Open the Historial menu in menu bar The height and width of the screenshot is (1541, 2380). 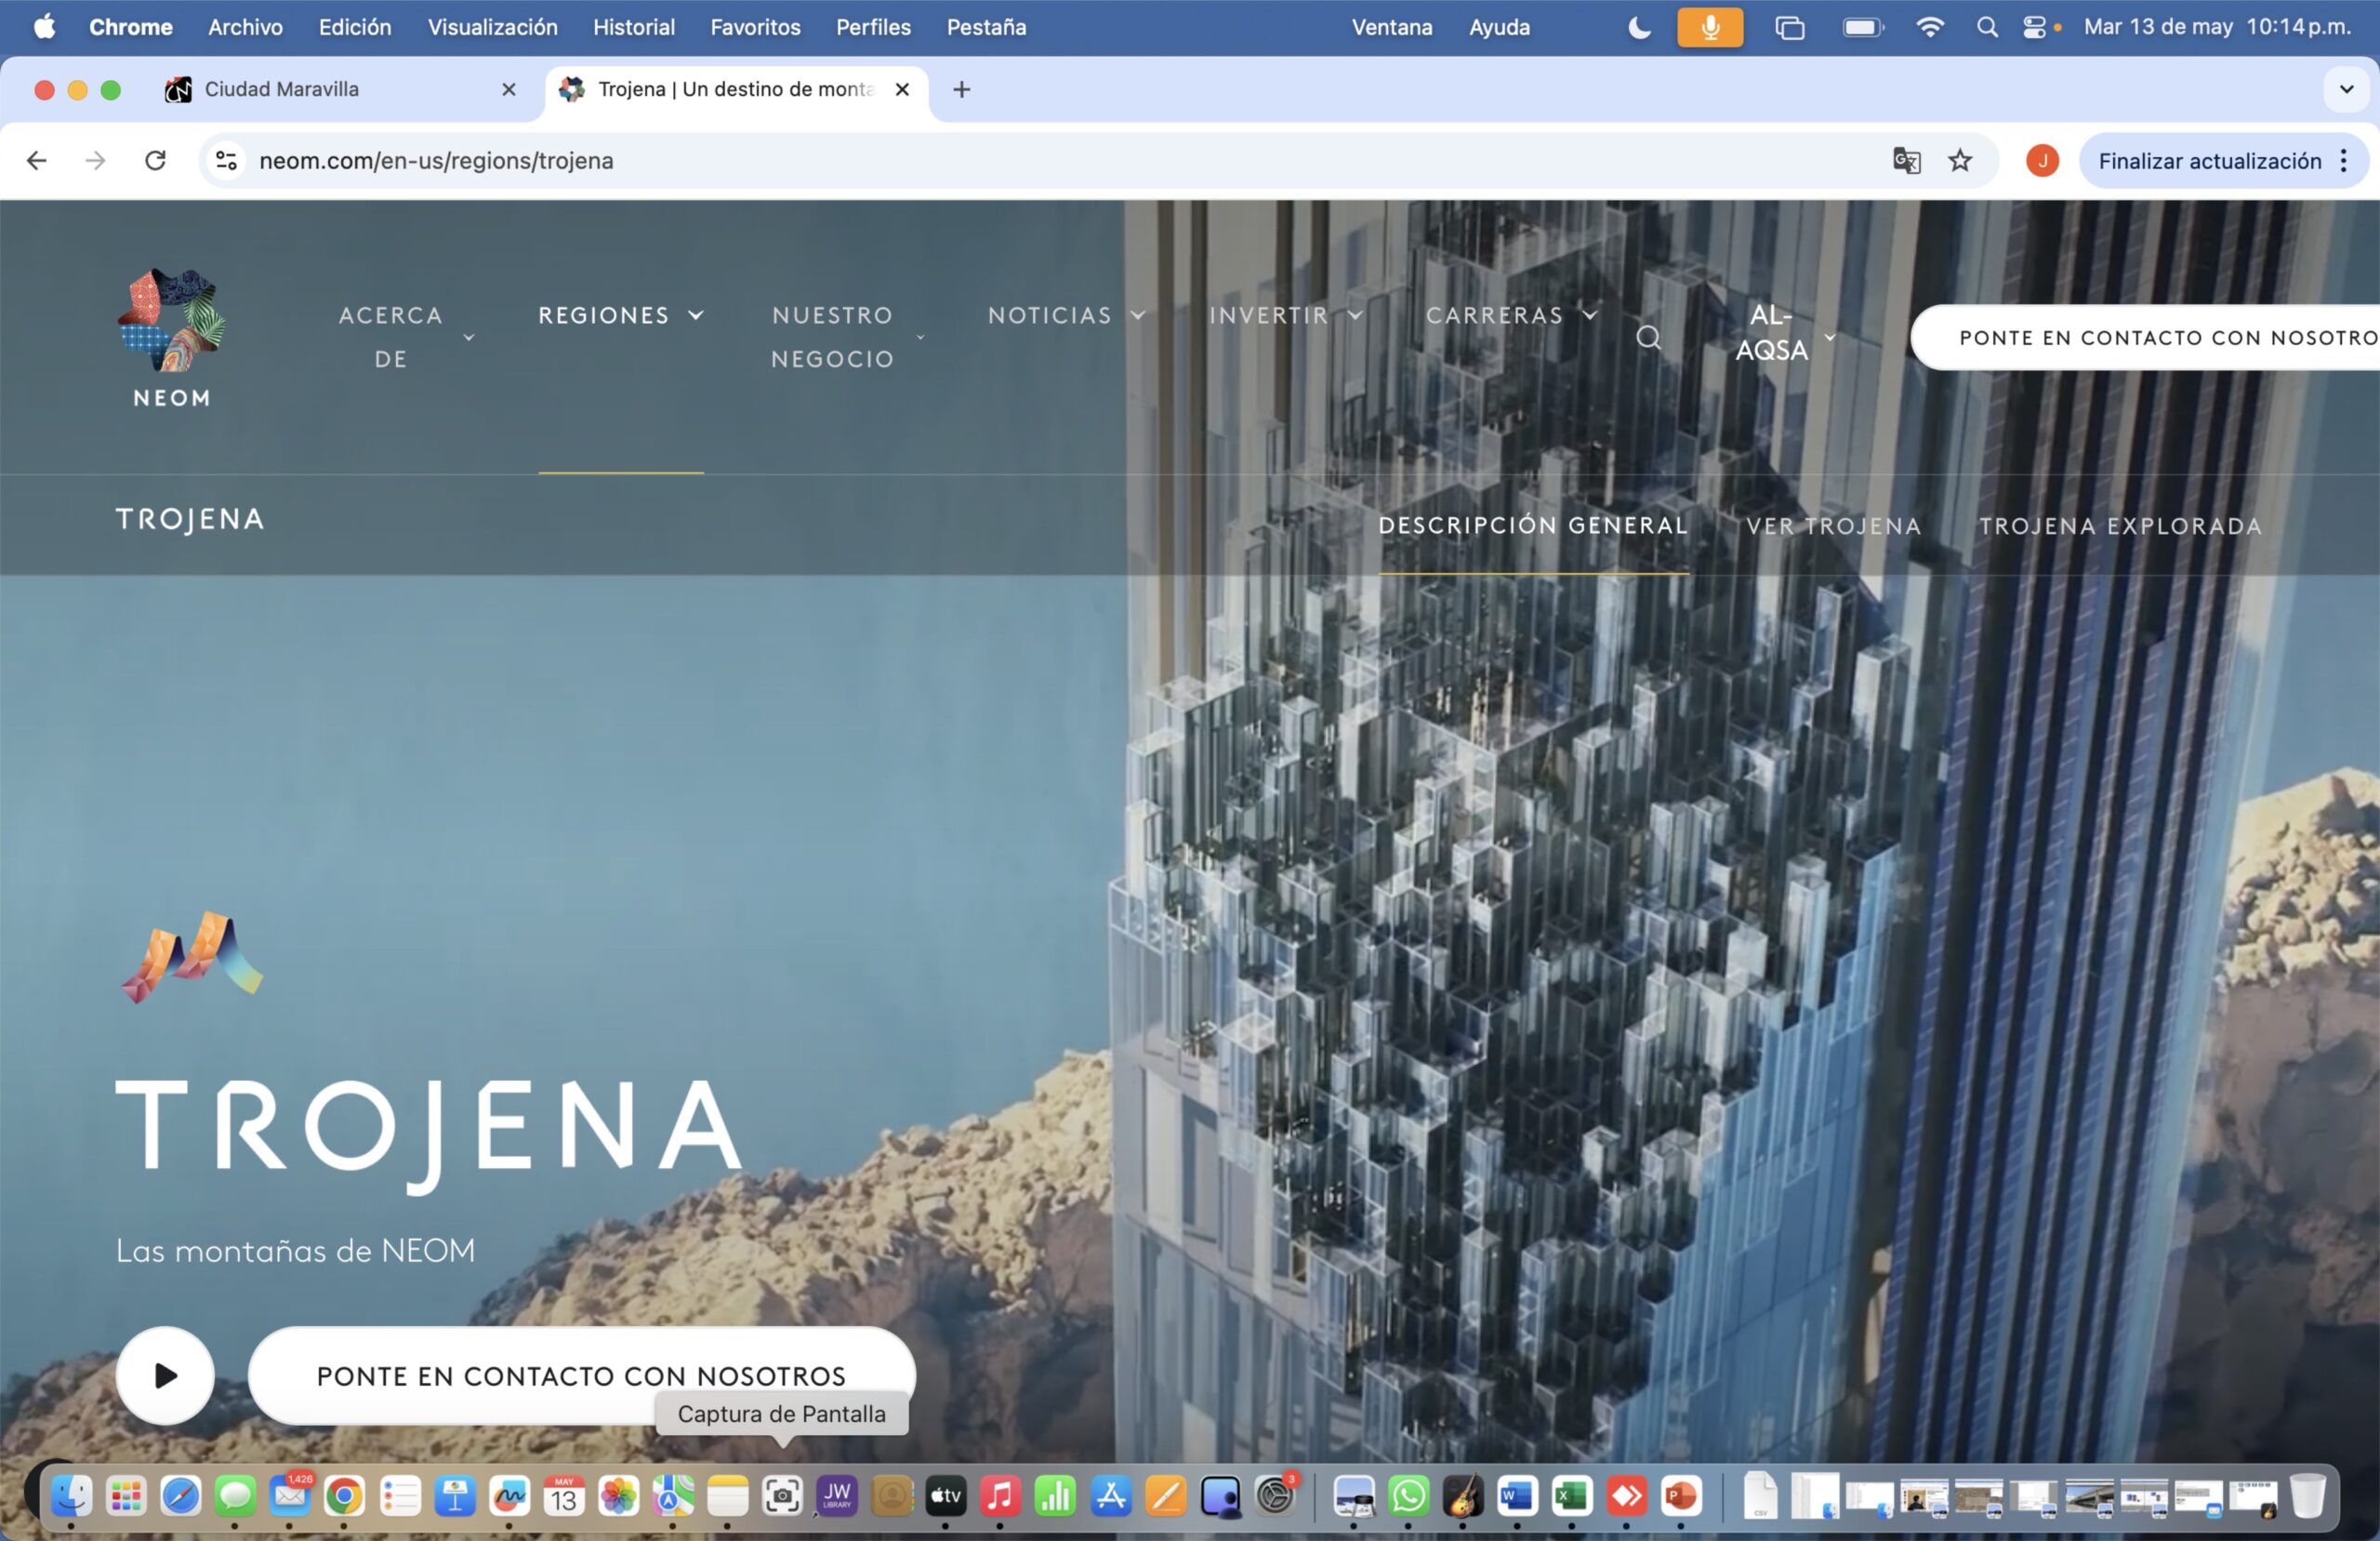click(633, 27)
